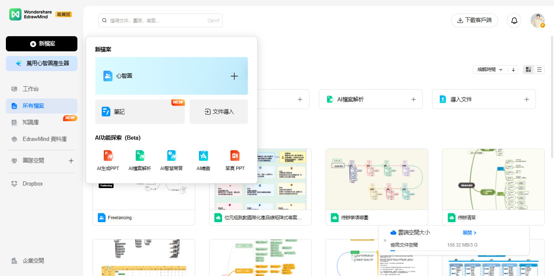554x276 pixels.
Task: Click the 文件導入 button
Action: [x=219, y=111]
